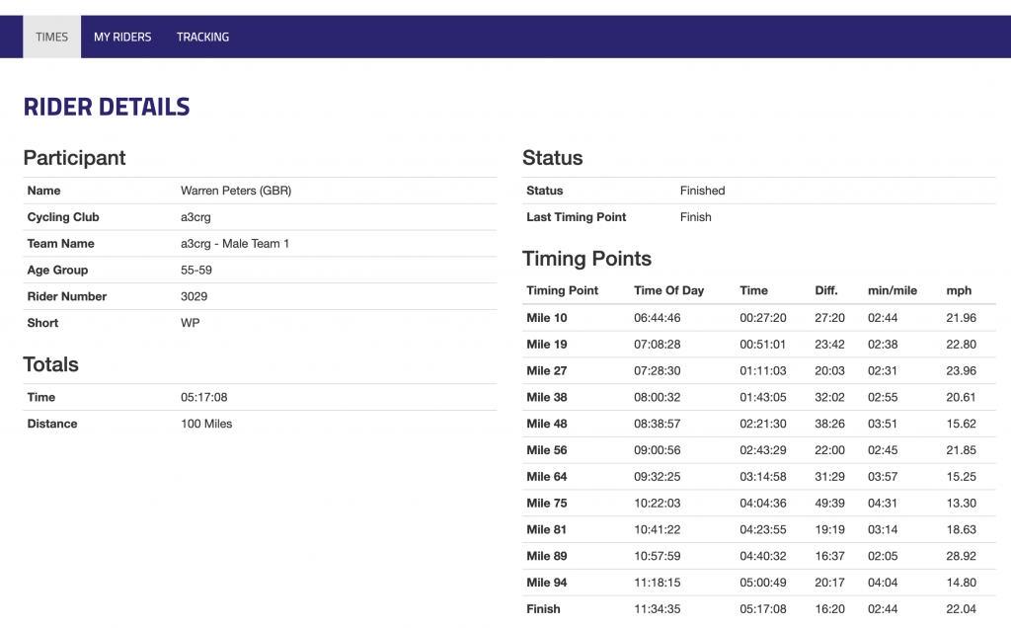Select the Mile 19 row label
Image resolution: width=1011 pixels, height=628 pixels.
(x=547, y=344)
